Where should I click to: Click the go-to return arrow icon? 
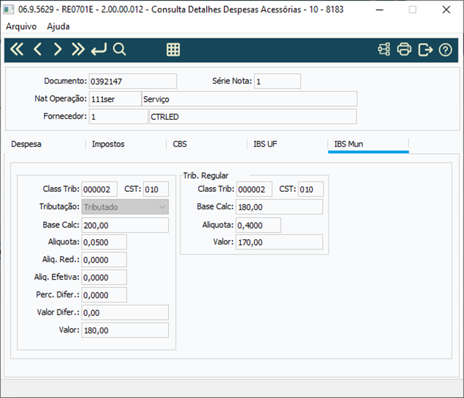tap(99, 49)
